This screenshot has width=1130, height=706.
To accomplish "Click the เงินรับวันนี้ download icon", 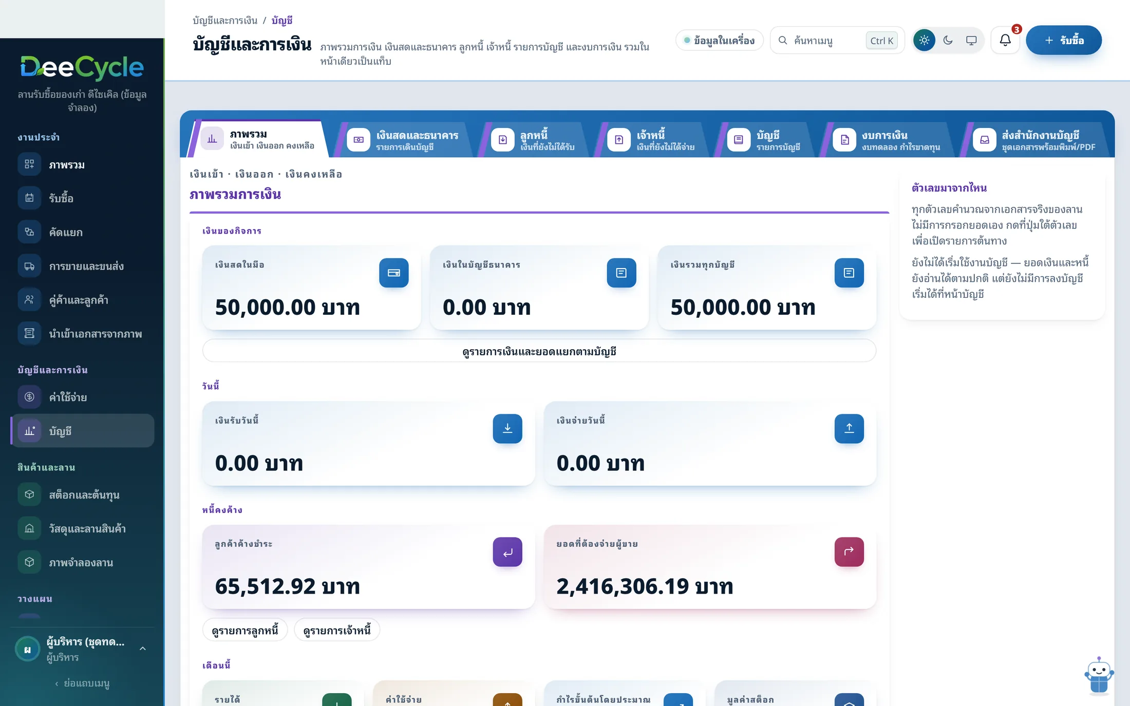I will (507, 428).
